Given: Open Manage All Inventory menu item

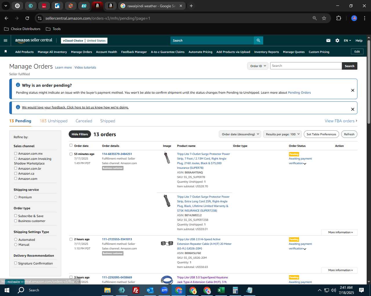Looking at the screenshot, I should pyautogui.click(x=52, y=52).
